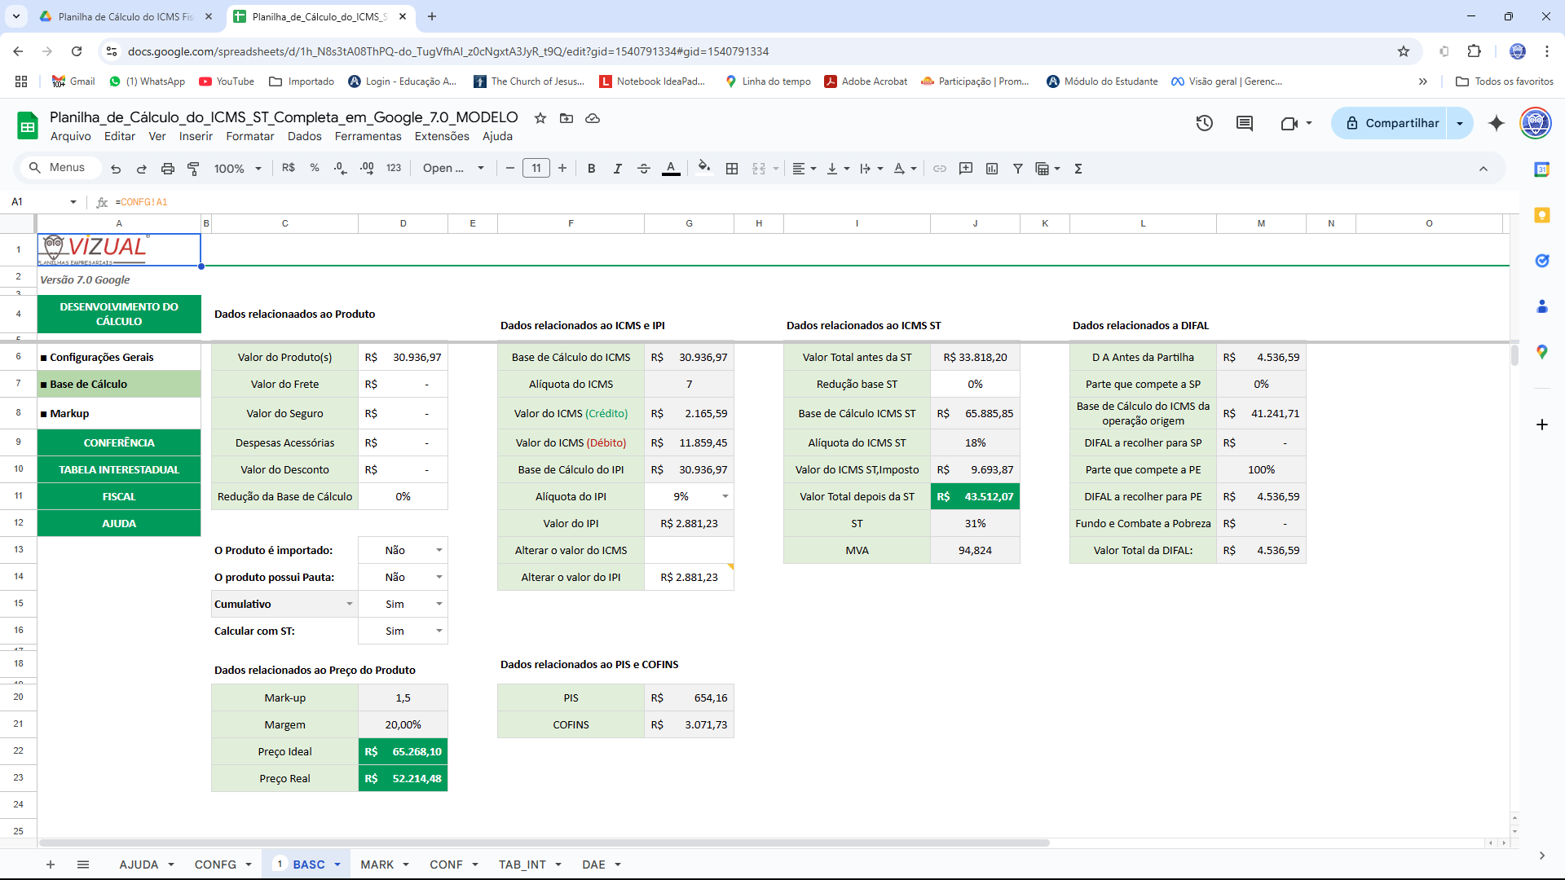
Task: Open version history clock icon
Action: 1205,123
